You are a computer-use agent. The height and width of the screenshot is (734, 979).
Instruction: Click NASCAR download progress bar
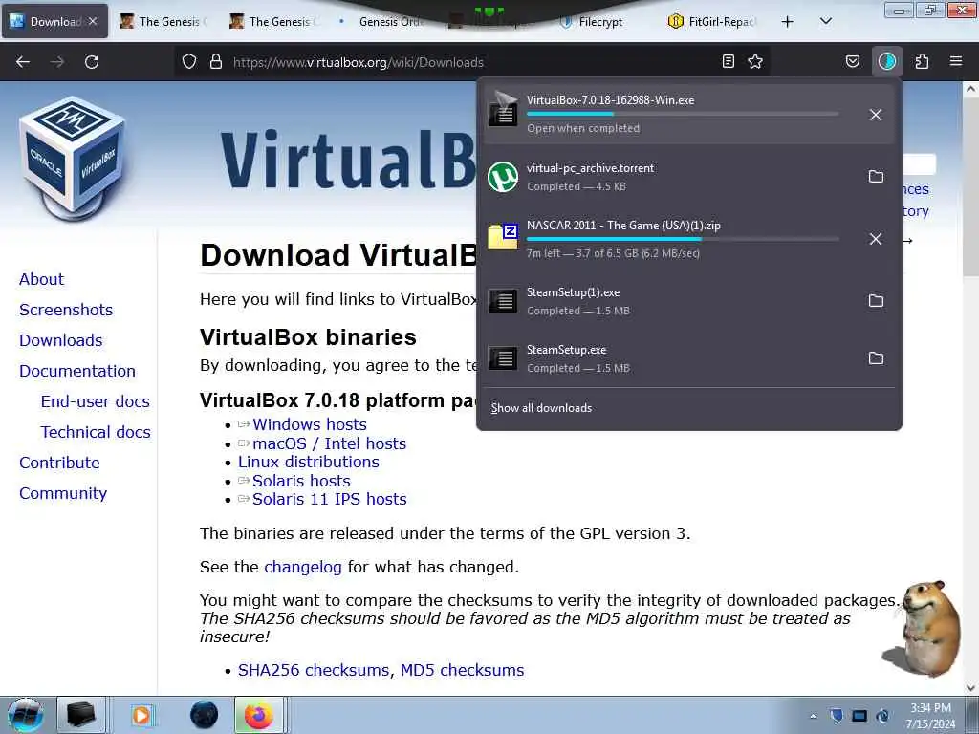pyautogui.click(x=683, y=239)
